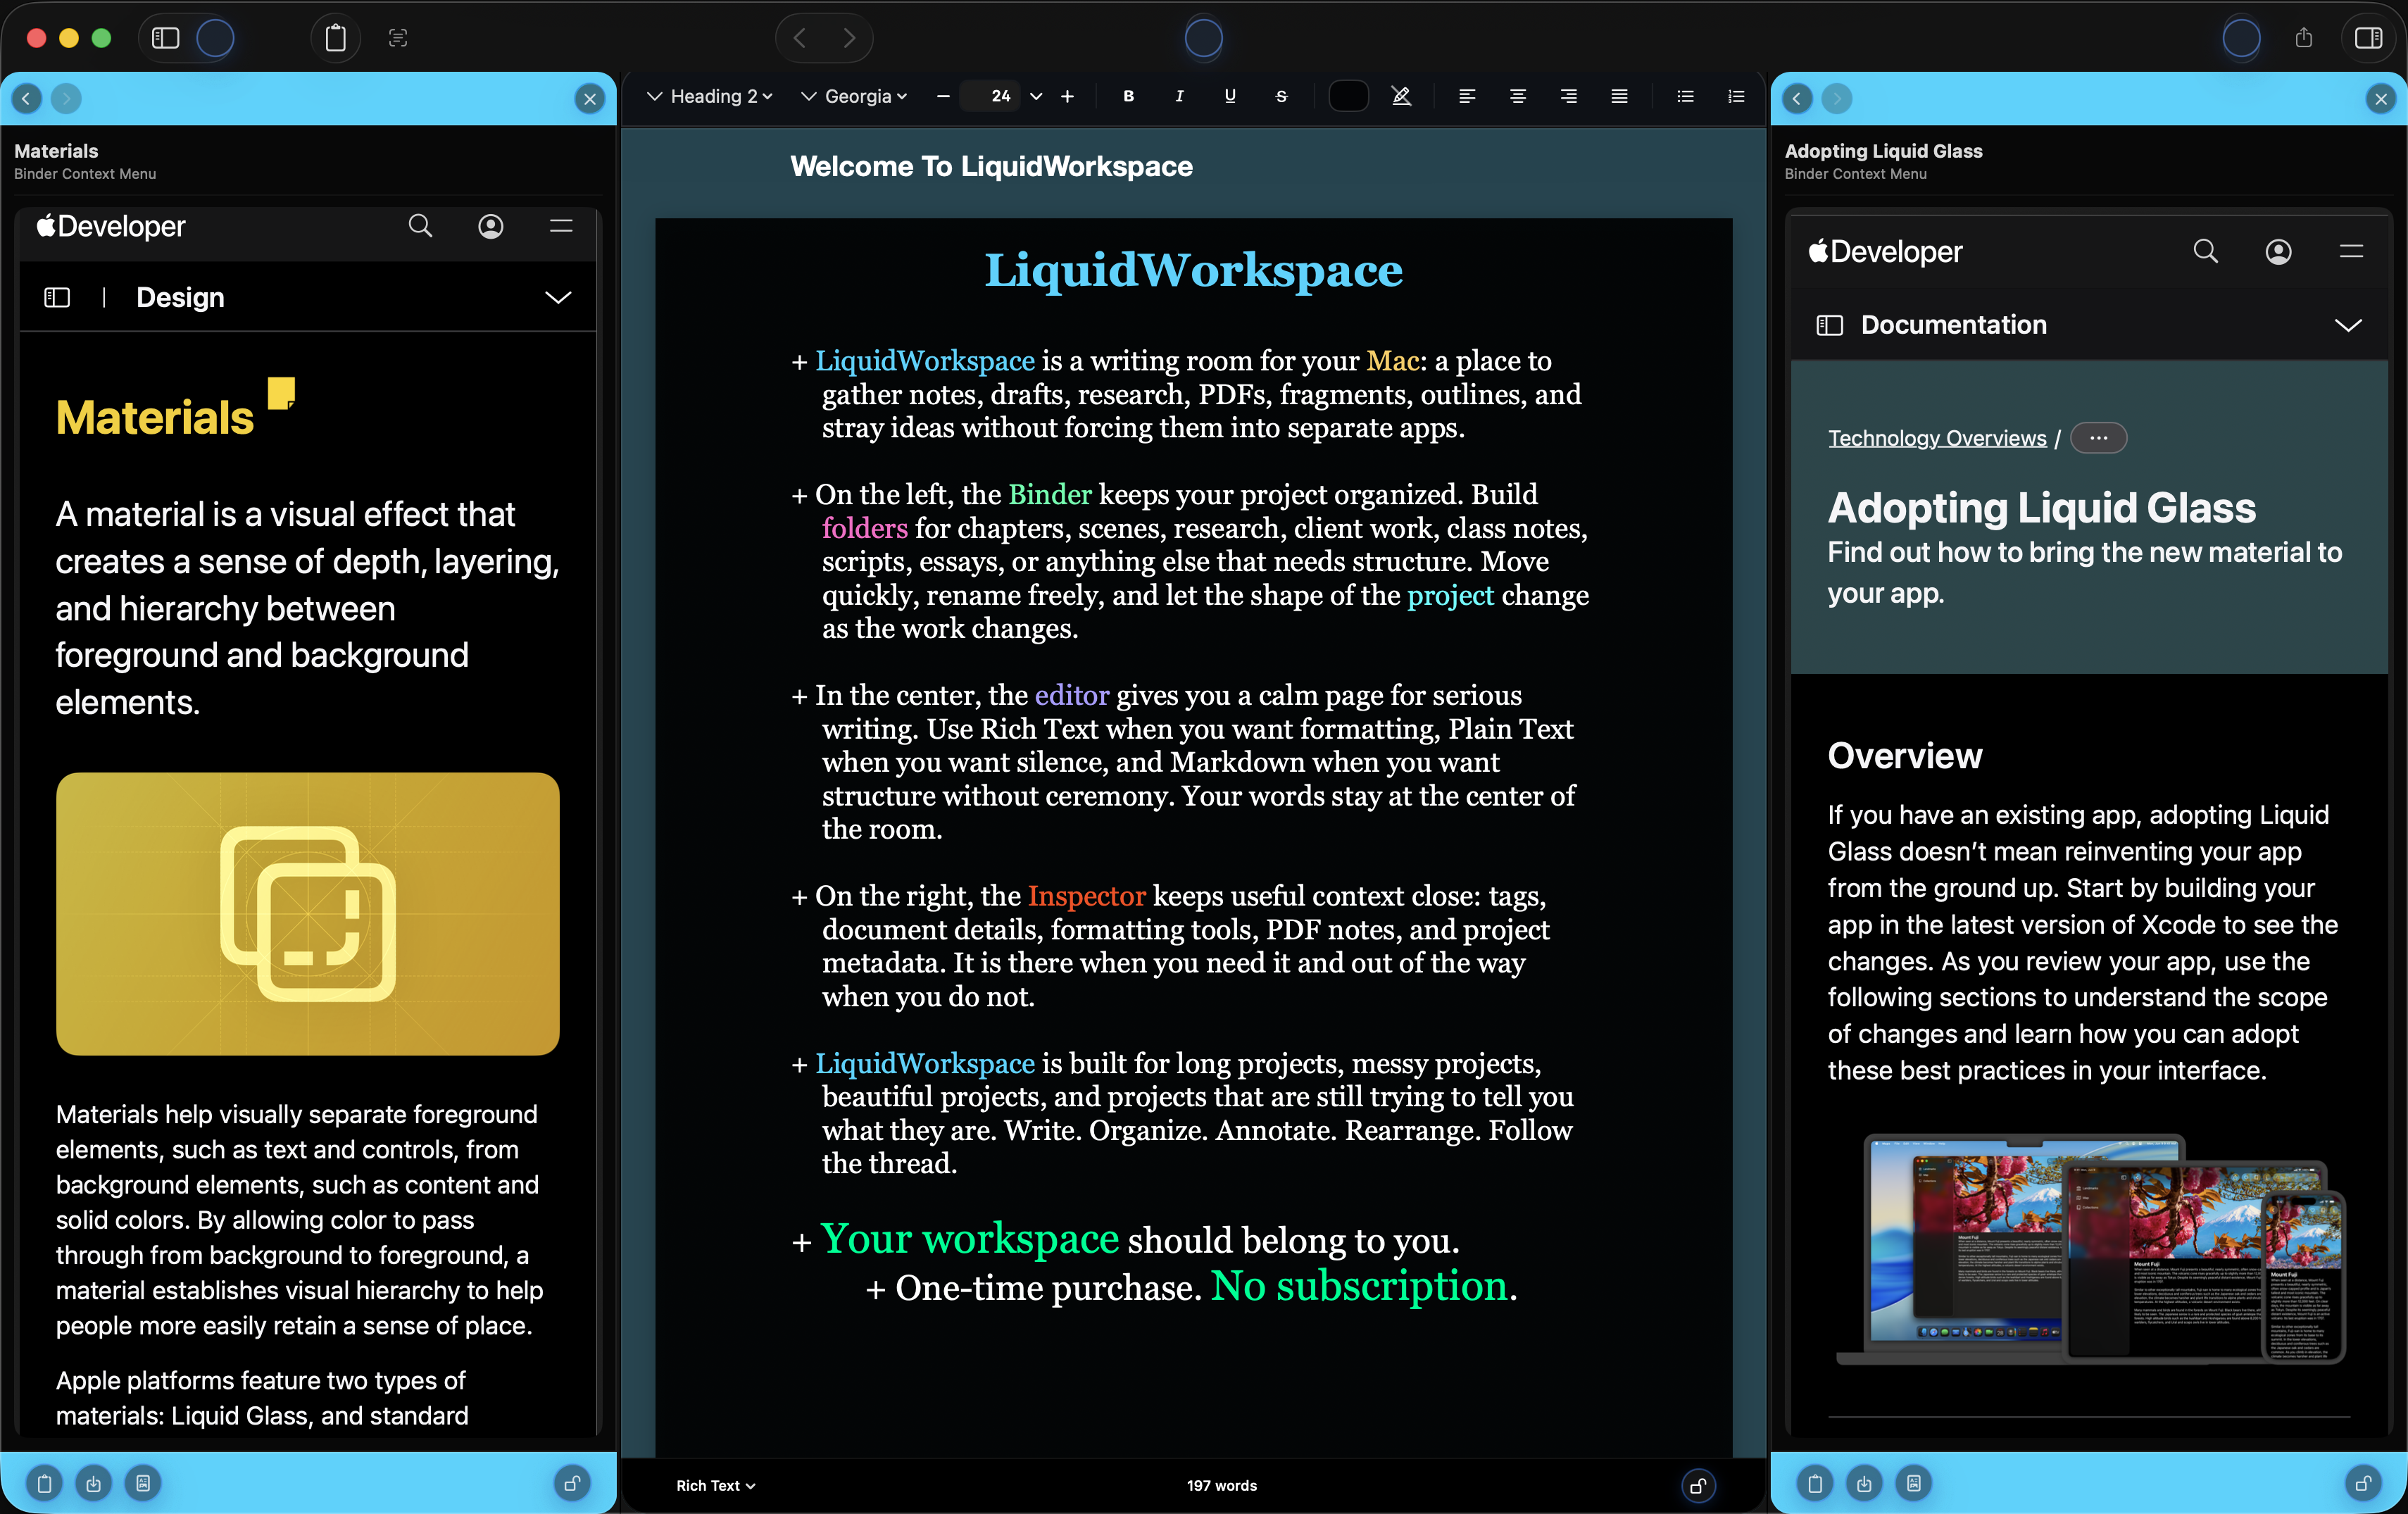Click the document button in the left pane footer
Screen dimensions: 2408x1514
143,1483
